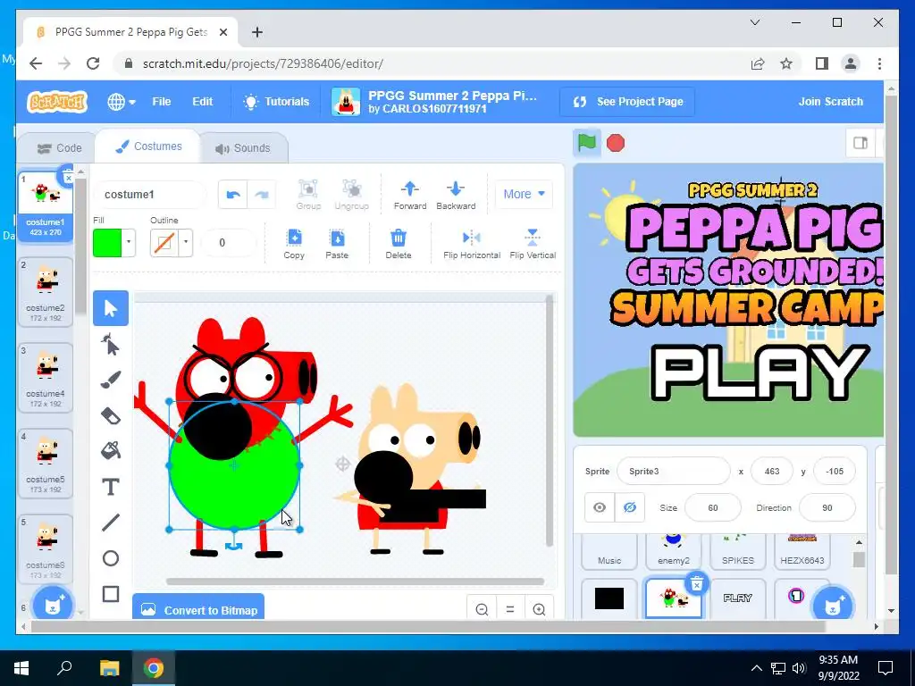Screen dimensions: 915x686
Task: Click the add sprite cat button
Action: [x=833, y=604]
